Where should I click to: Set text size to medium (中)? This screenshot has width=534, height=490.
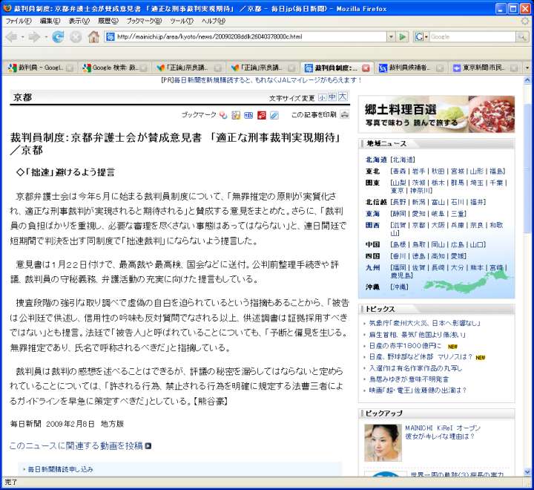332,97
